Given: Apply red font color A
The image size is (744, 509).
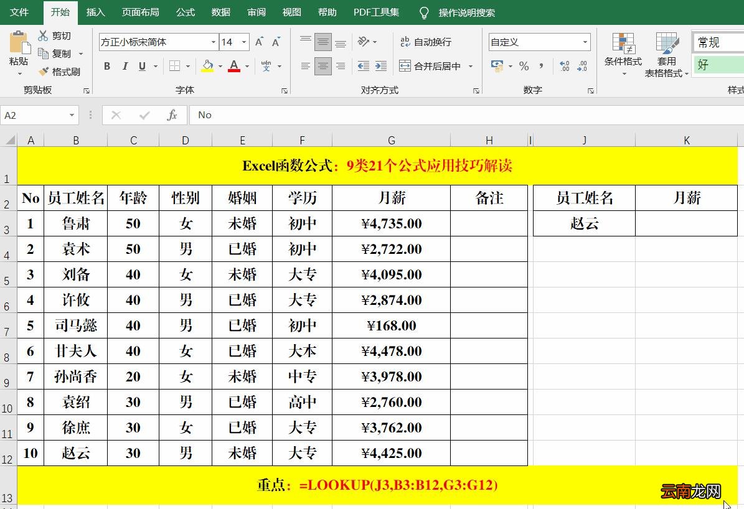Looking at the screenshot, I should point(234,66).
